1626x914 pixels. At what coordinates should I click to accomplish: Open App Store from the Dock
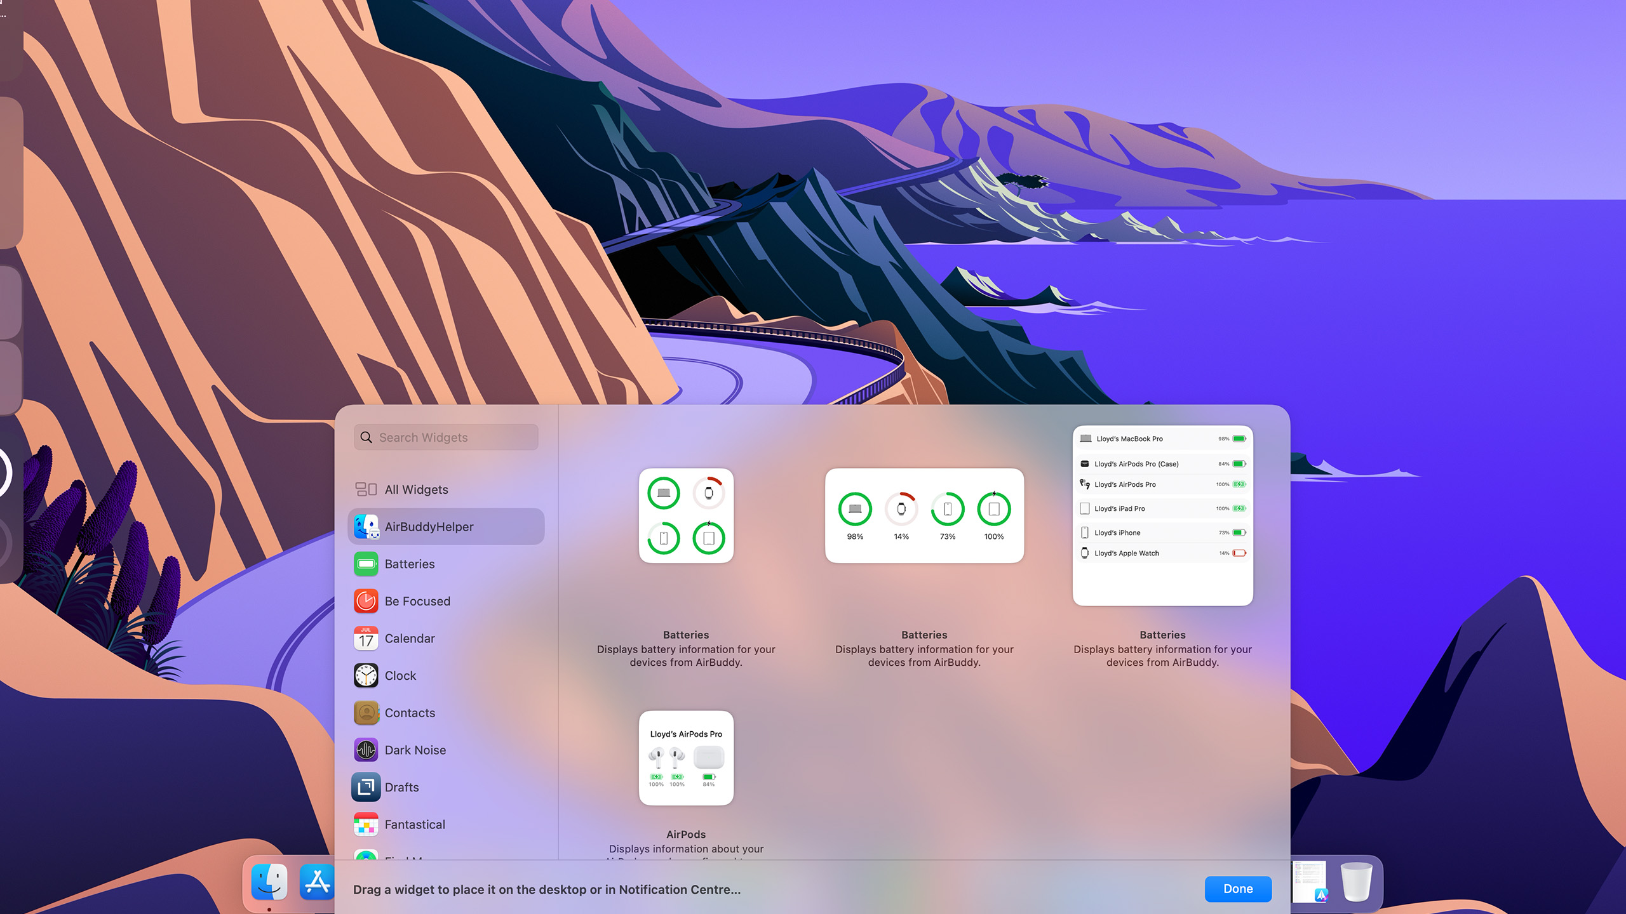point(317,882)
